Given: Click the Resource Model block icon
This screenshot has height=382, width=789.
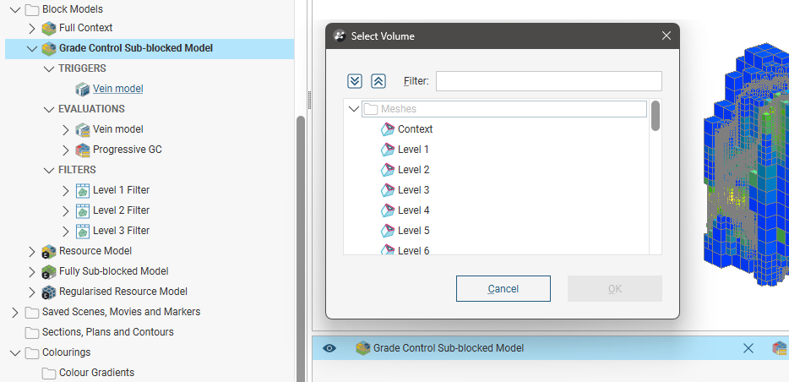Looking at the screenshot, I should click(x=49, y=251).
